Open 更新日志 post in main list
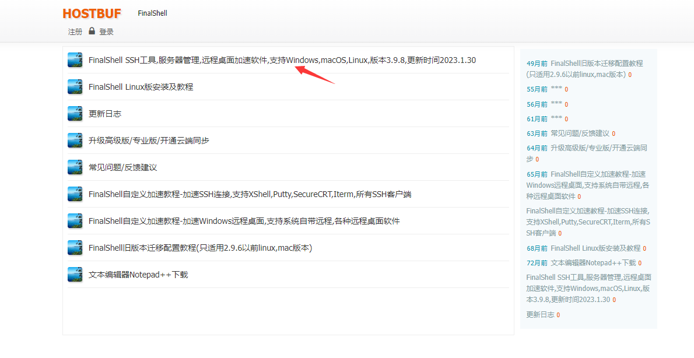The width and height of the screenshot is (694, 358). coord(105,114)
